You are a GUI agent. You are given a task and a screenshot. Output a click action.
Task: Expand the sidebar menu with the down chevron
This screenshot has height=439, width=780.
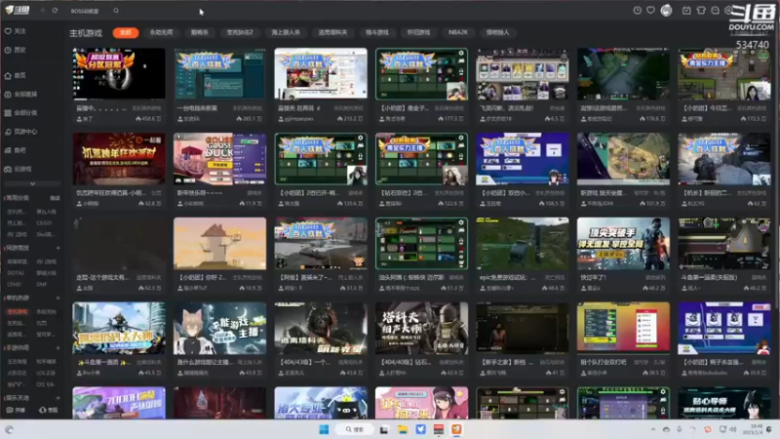click(32, 183)
